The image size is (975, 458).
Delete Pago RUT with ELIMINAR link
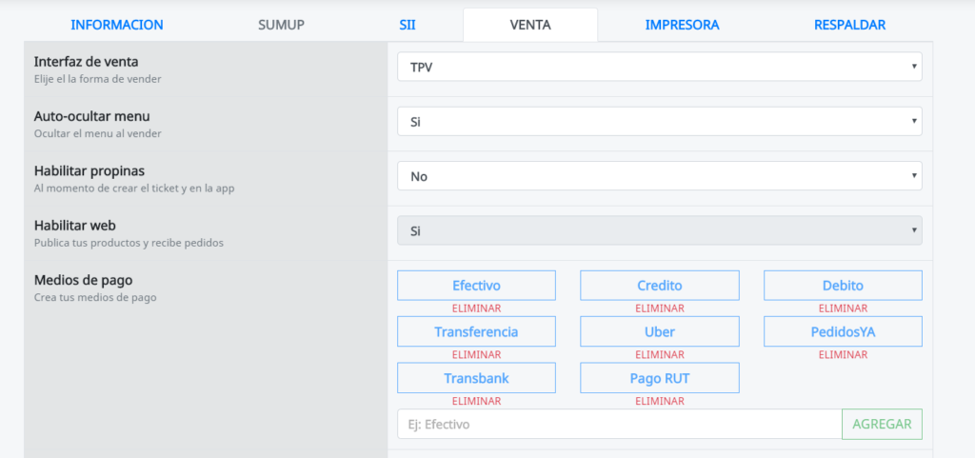pyautogui.click(x=659, y=401)
